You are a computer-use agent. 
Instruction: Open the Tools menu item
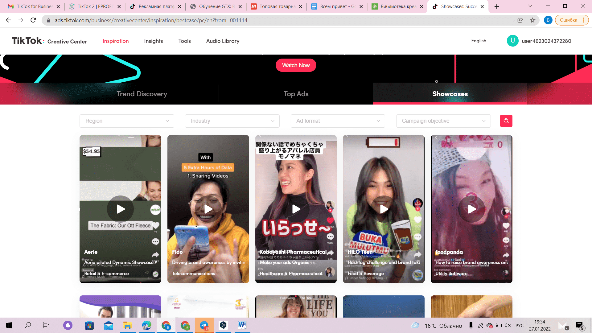(x=185, y=41)
